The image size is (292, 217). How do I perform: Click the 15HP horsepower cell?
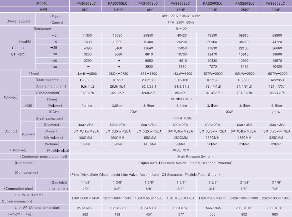pyautogui.click(x=180, y=10)
